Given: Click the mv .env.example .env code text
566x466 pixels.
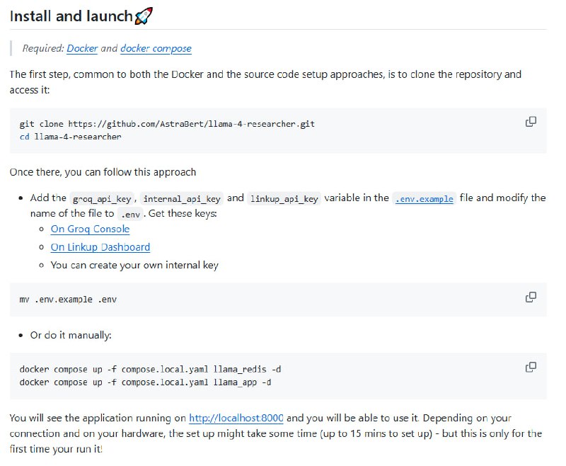Looking at the screenshot, I should tap(68, 299).
